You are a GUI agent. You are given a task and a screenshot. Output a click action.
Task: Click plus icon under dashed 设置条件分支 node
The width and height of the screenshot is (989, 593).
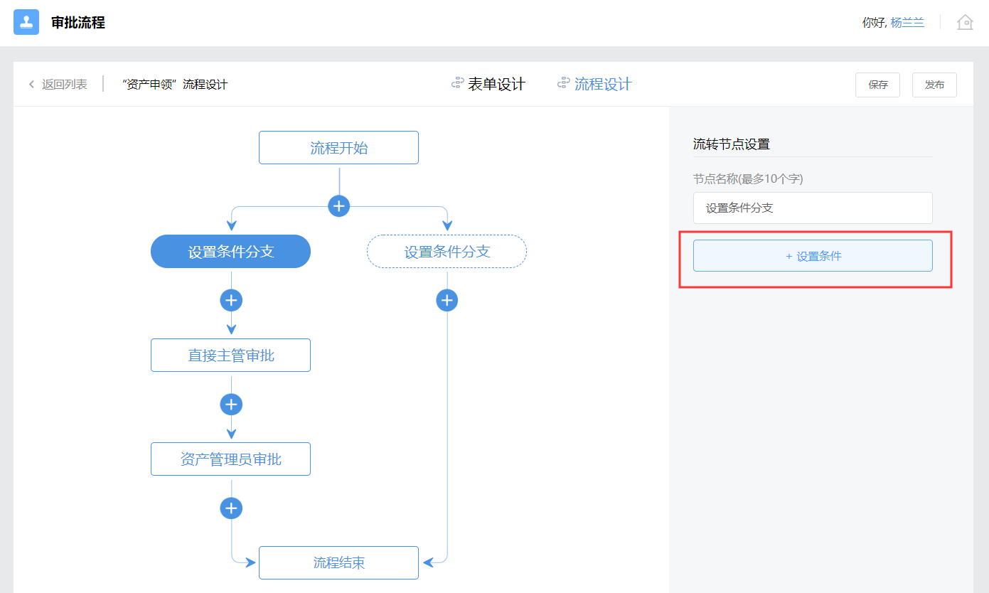(447, 301)
